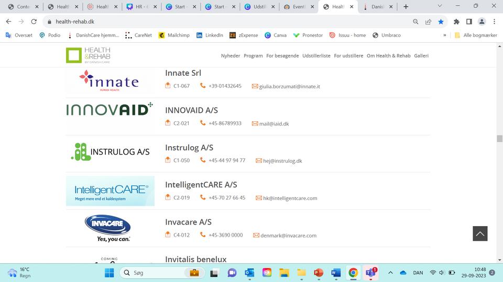Open the Galleri menu item
The width and height of the screenshot is (503, 282).
click(421, 56)
